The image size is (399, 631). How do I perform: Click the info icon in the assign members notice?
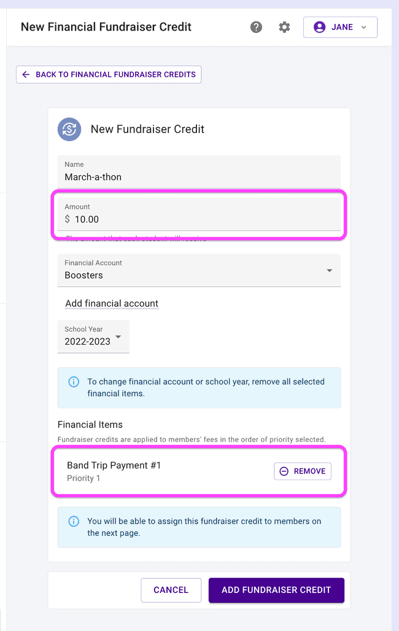pos(74,521)
